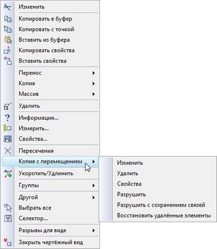This screenshot has height=249, width=217.
Task: Click the scissors icon next to Изменить
Action: pos(8,7)
